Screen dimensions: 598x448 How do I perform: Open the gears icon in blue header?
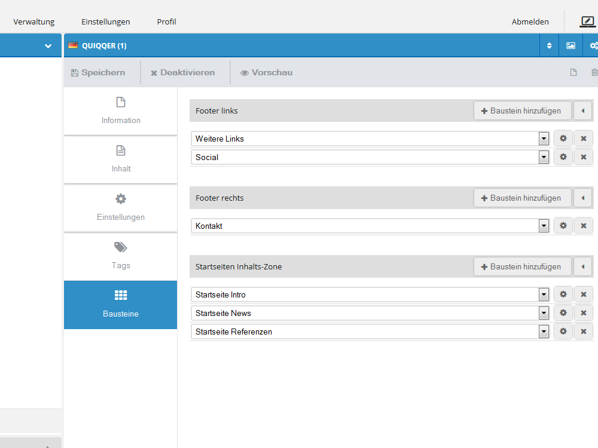click(593, 46)
